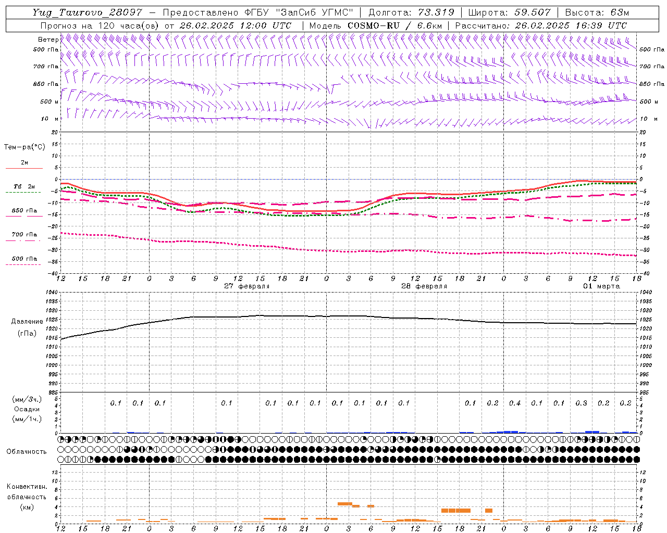667x533 pixels.
Task: Click the 0.4 precipitation value
Action: point(515,403)
